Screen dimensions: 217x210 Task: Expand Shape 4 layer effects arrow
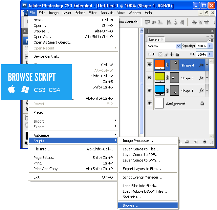(207, 65)
